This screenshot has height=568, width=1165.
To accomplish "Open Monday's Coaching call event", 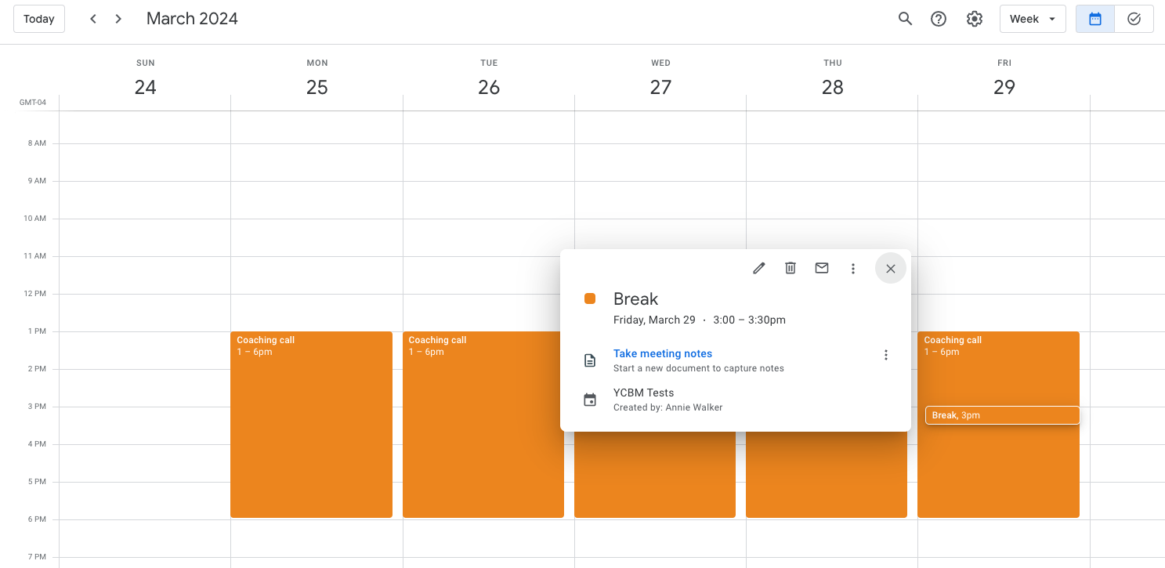I will [x=311, y=424].
